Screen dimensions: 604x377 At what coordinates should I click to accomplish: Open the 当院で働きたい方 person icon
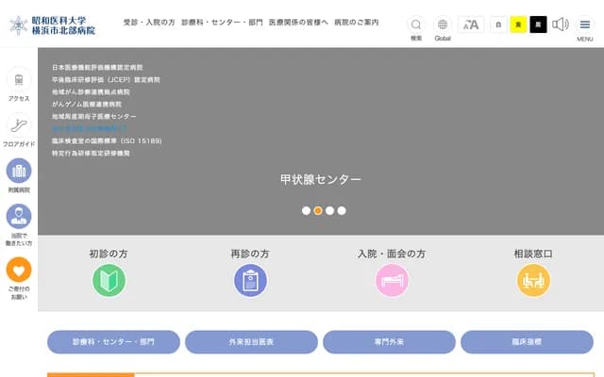tap(19, 217)
